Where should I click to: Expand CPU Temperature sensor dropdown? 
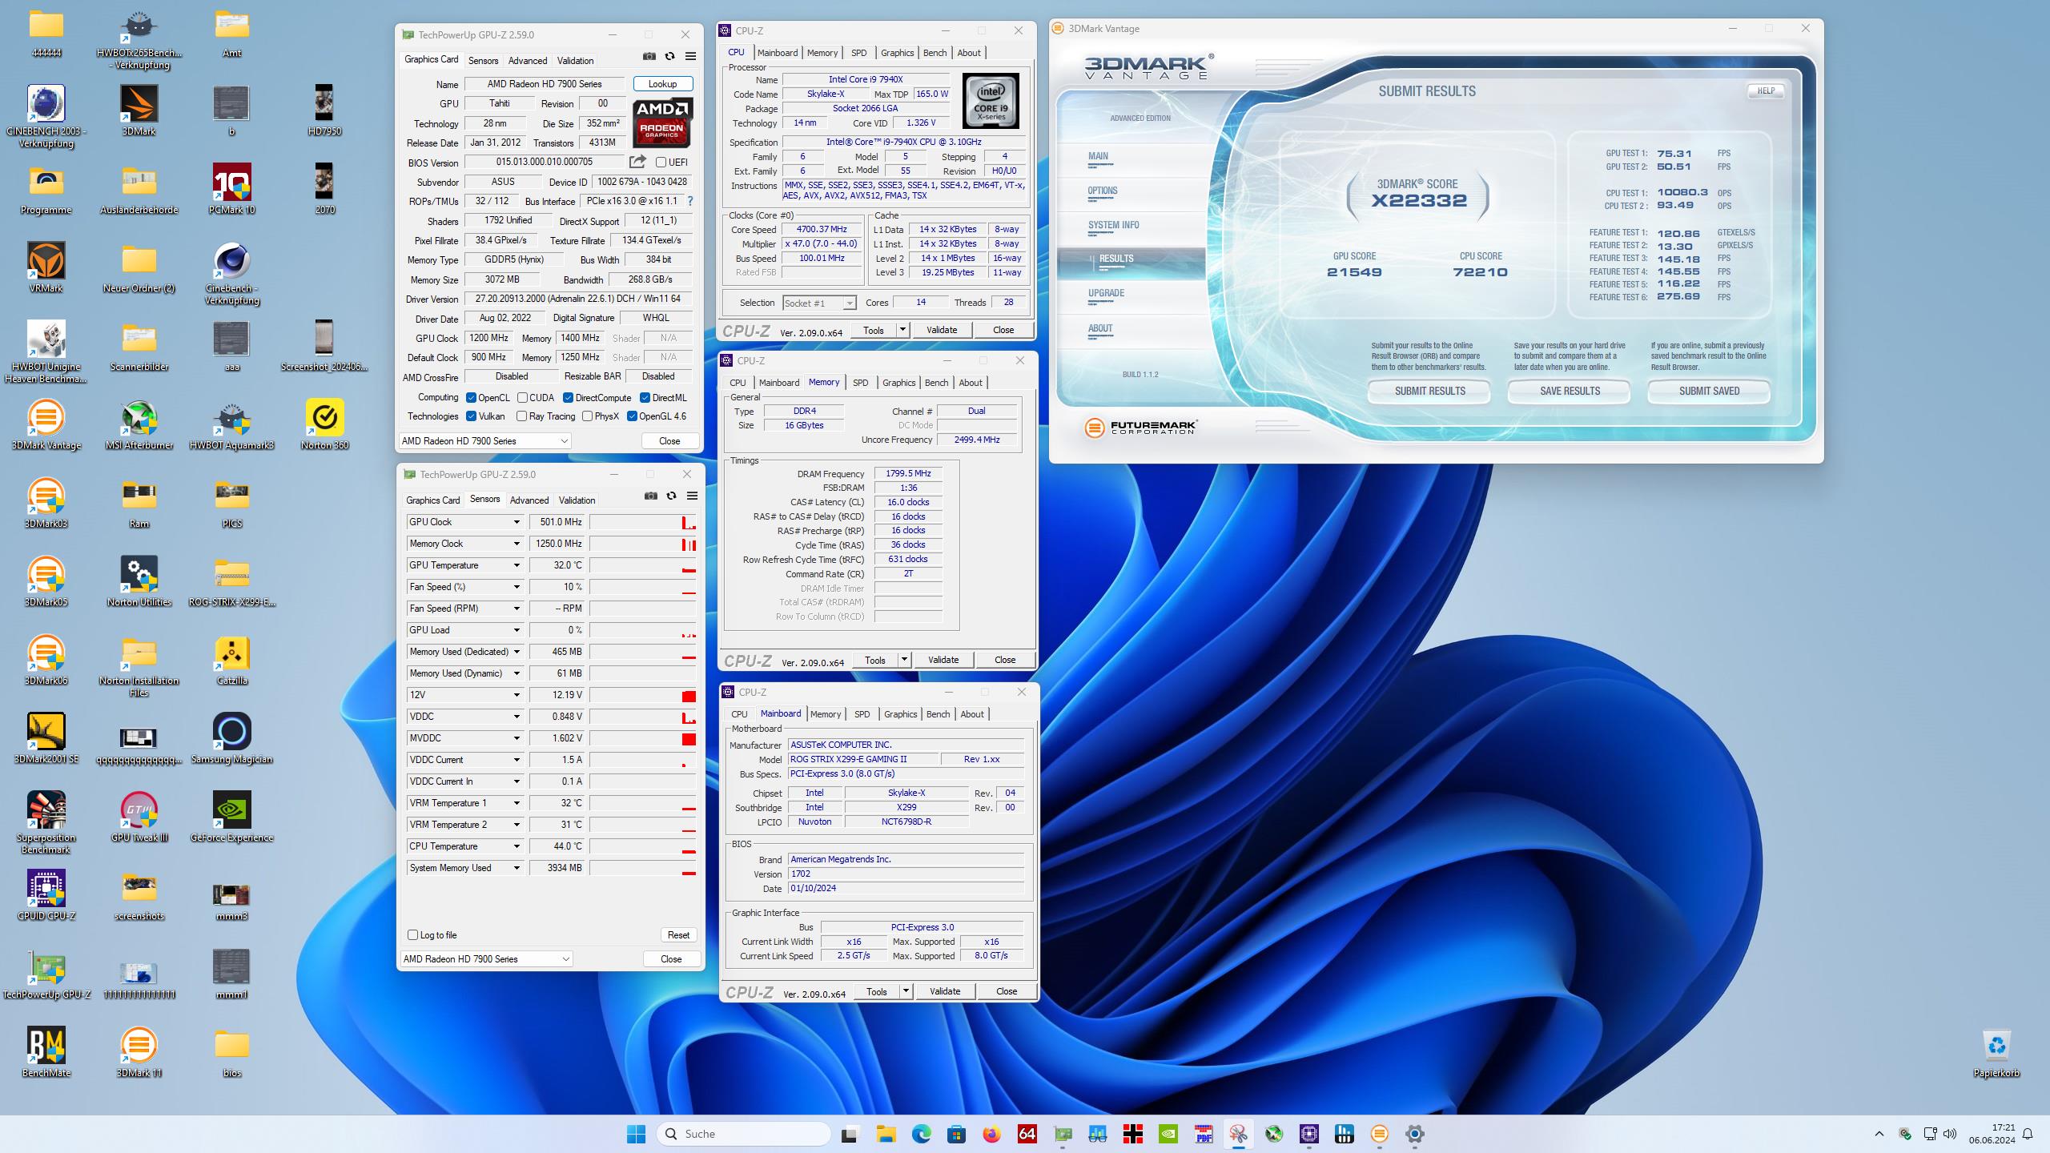(517, 846)
